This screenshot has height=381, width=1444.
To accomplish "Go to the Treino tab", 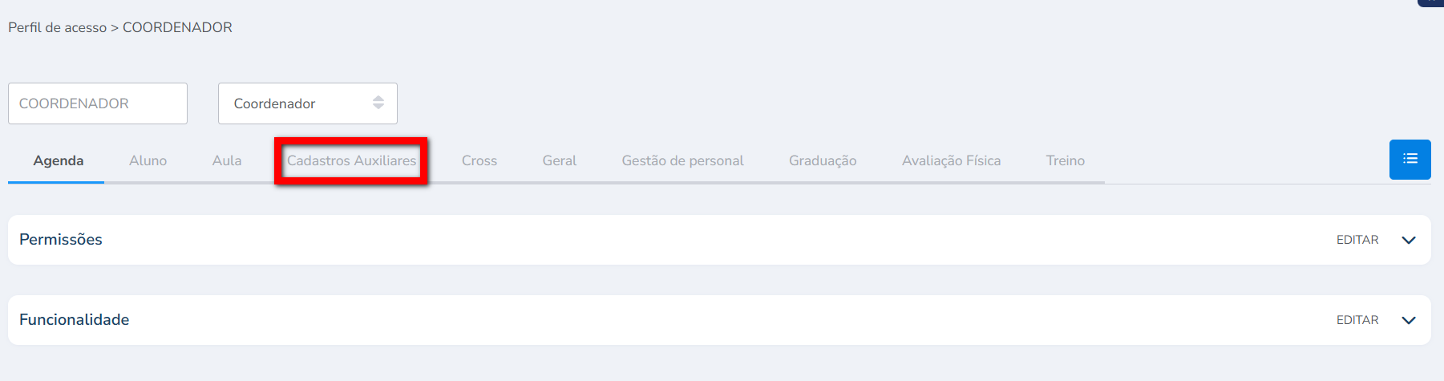I will tap(1065, 160).
